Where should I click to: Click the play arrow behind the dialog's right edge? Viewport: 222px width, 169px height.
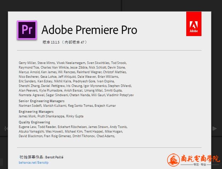[x=215, y=129]
